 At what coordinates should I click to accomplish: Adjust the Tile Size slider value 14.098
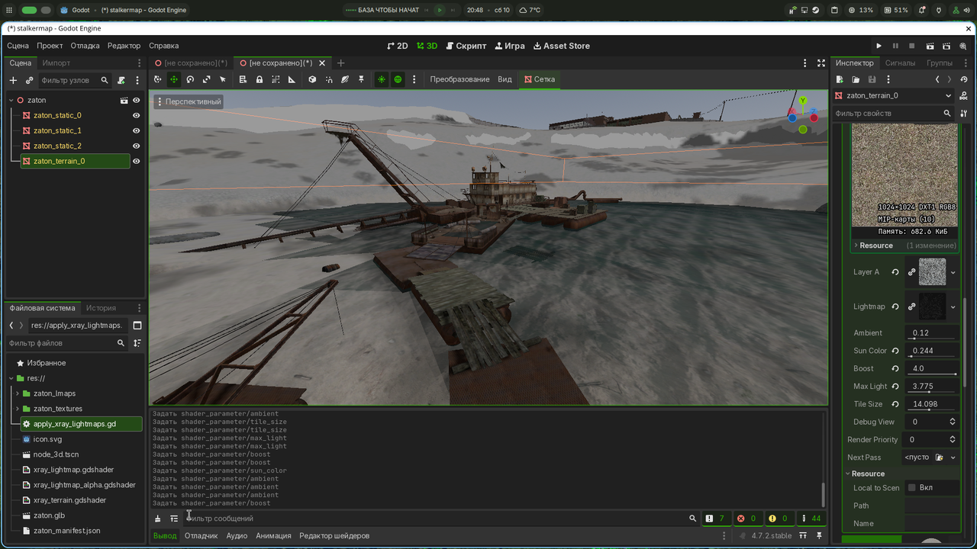(x=933, y=404)
